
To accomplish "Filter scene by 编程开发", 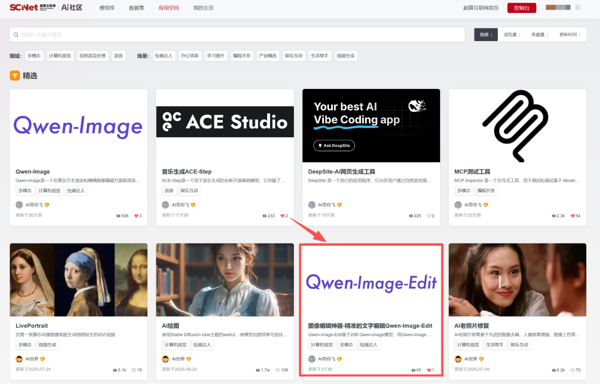I will click(x=242, y=56).
